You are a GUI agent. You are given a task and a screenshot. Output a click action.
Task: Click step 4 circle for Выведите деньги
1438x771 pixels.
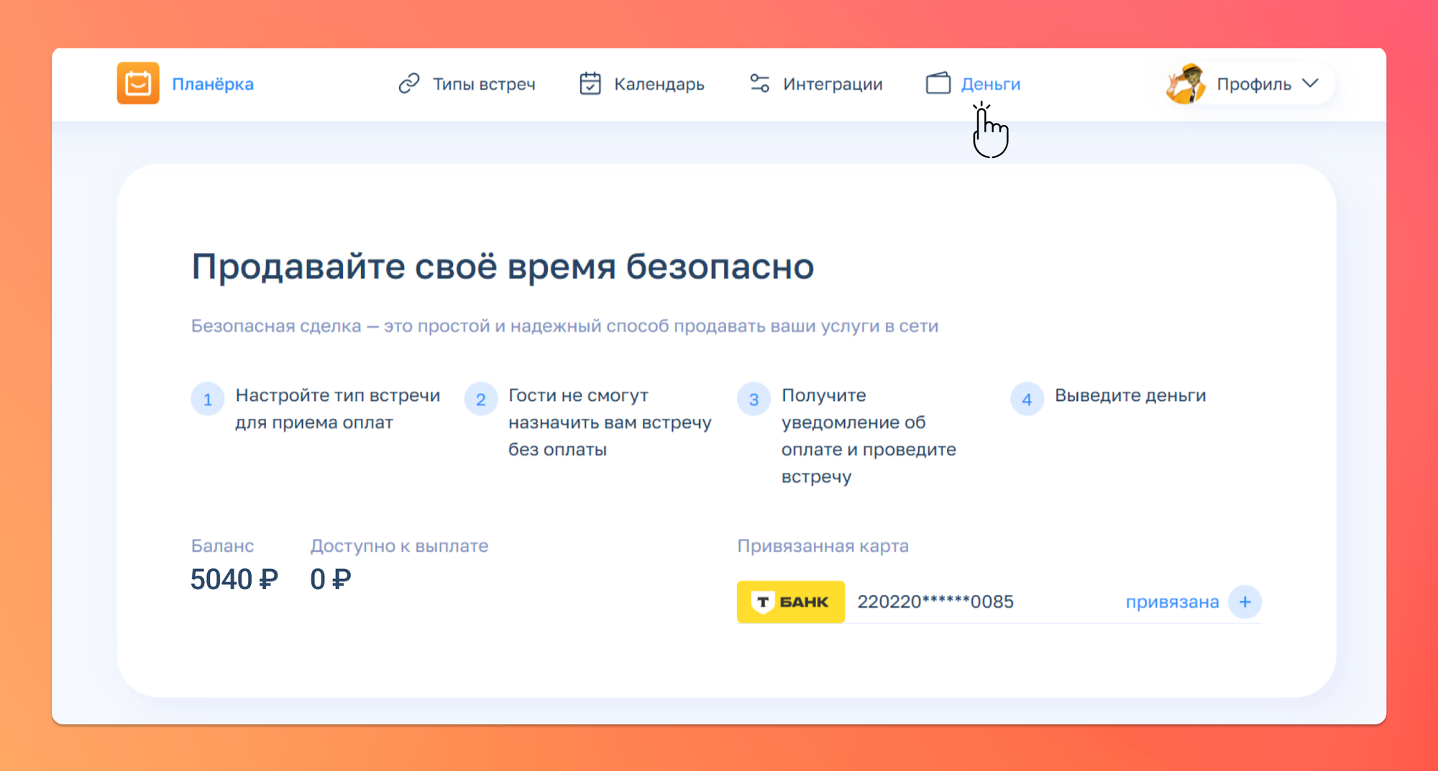click(x=1027, y=399)
